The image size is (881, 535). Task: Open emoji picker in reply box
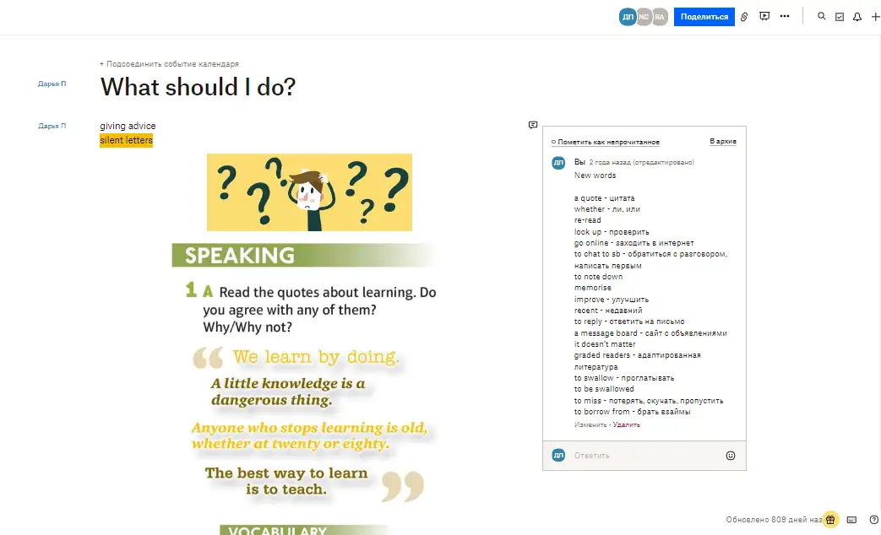click(x=731, y=456)
